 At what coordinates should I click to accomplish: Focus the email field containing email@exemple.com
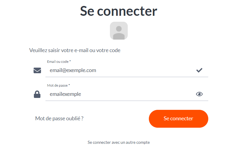(x=127, y=70)
